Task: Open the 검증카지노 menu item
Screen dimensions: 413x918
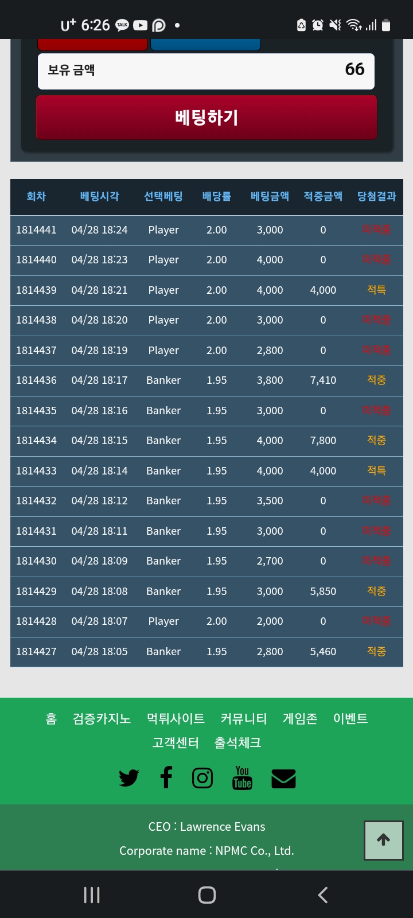Action: point(102,719)
